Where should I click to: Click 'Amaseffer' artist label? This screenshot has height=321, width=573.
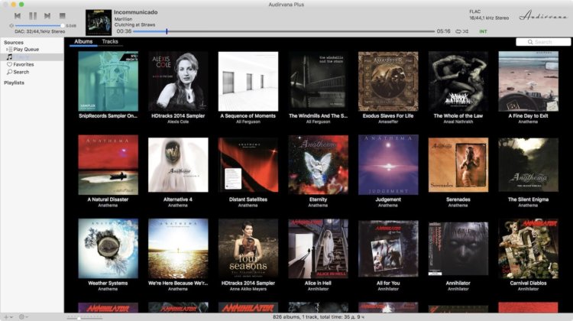388,122
